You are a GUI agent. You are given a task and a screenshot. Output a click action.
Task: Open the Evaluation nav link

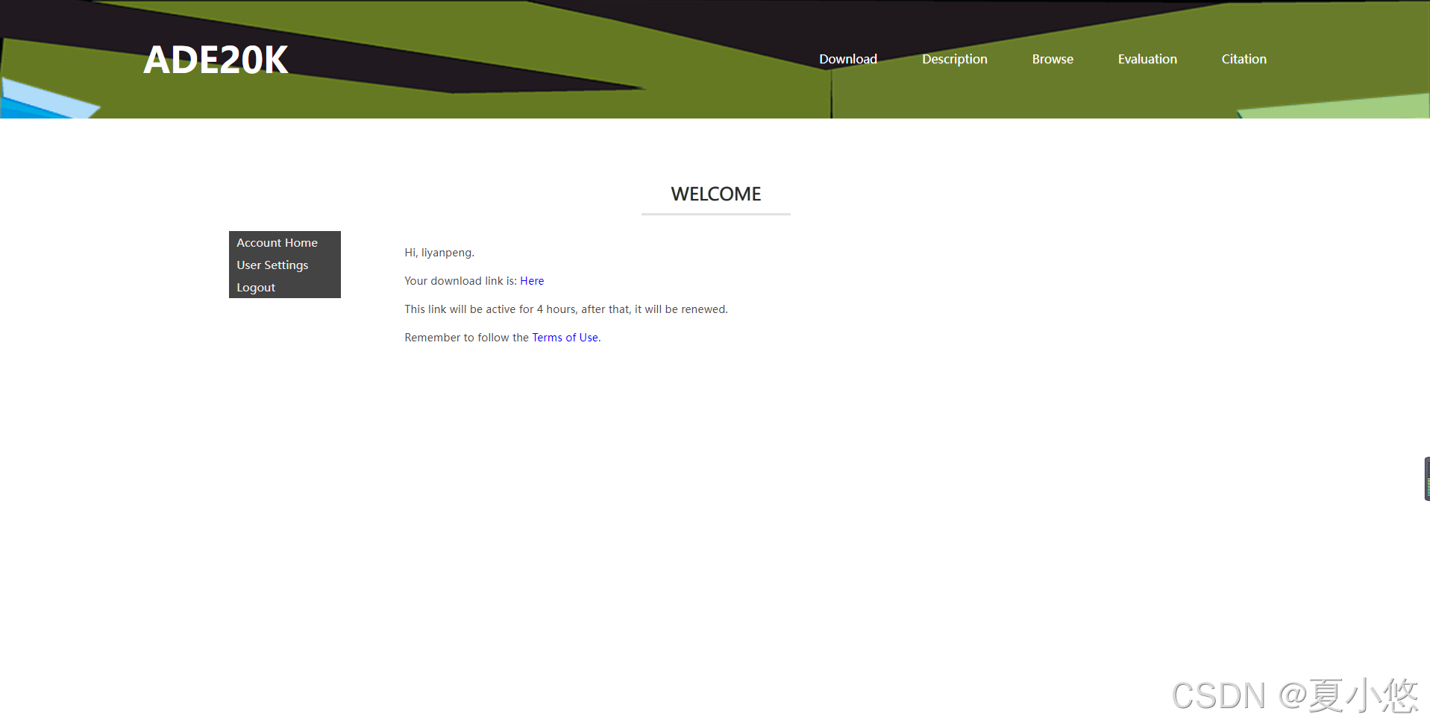coord(1147,59)
